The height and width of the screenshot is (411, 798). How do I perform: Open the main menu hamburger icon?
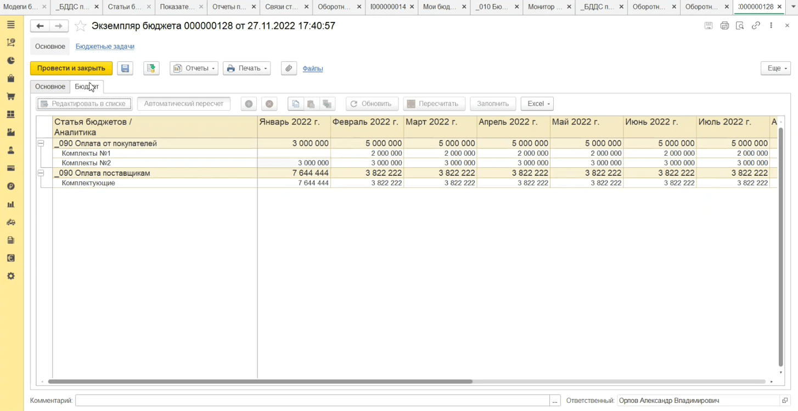pos(11,25)
